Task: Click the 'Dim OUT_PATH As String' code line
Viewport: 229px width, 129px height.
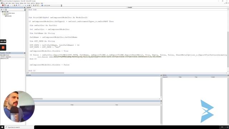Action: (42, 41)
